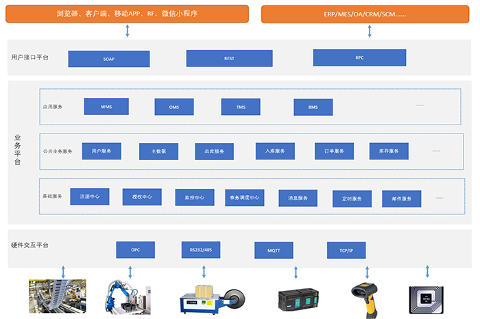Click the conveyor line factory image
This screenshot has width=480, height=319.
click(x=57, y=296)
